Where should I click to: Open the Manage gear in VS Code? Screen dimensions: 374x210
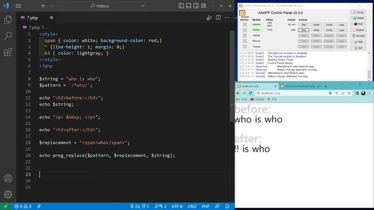(8, 194)
